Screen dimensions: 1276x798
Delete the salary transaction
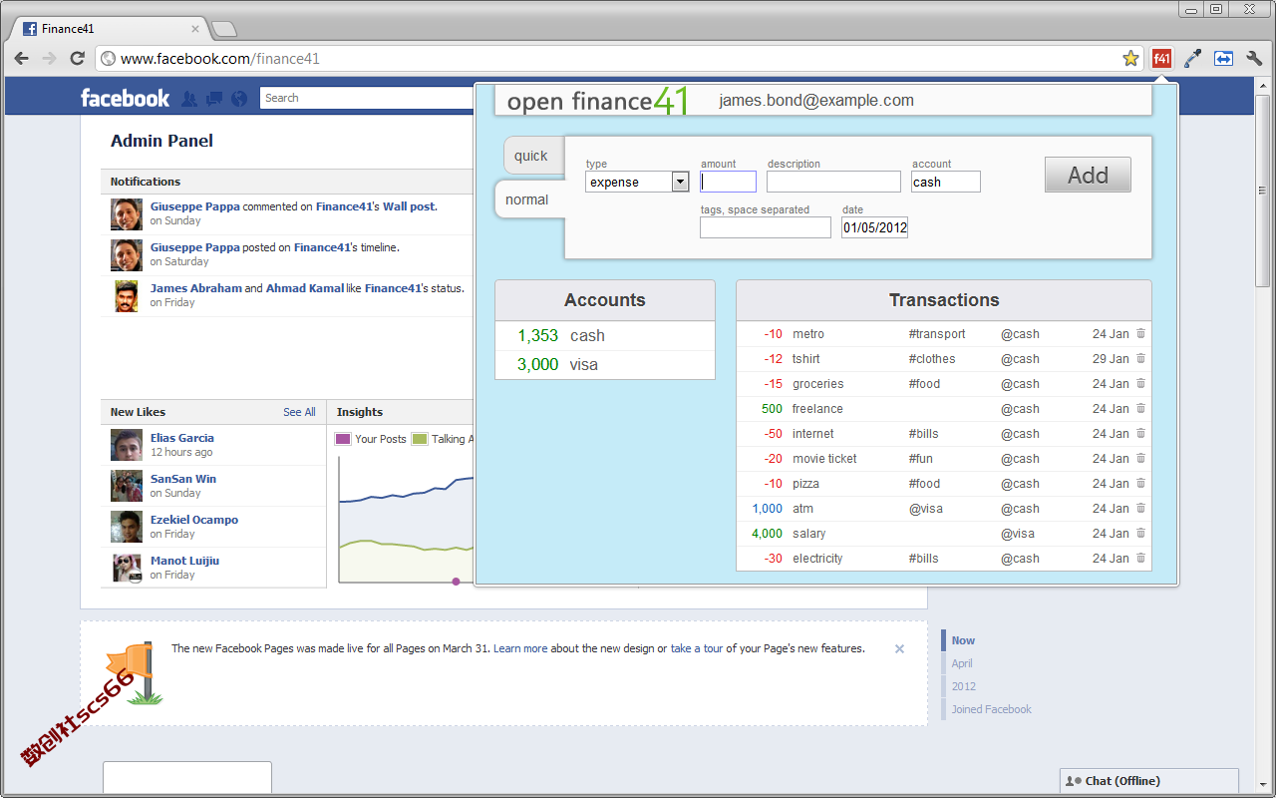tap(1140, 534)
